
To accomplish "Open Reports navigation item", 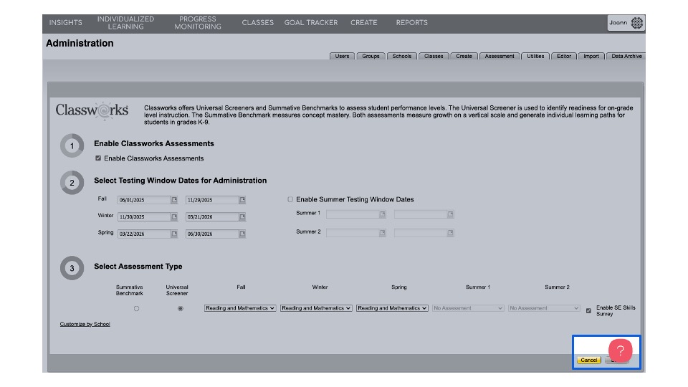I will 411,23.
